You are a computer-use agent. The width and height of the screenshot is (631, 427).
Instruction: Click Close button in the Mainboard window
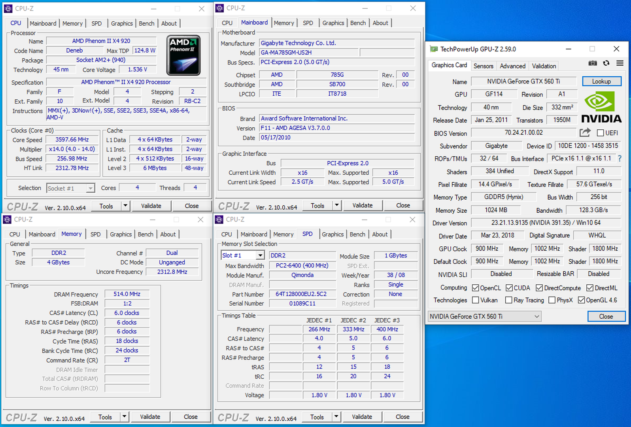pyautogui.click(x=403, y=205)
